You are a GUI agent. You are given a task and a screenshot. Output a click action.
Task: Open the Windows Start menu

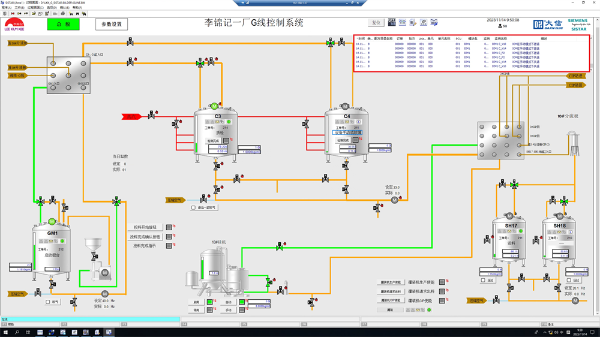pos(4,332)
